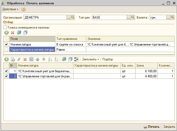Click the Ед. изм. column header
177x131 pixels.
pyautogui.click(x=128, y=65)
